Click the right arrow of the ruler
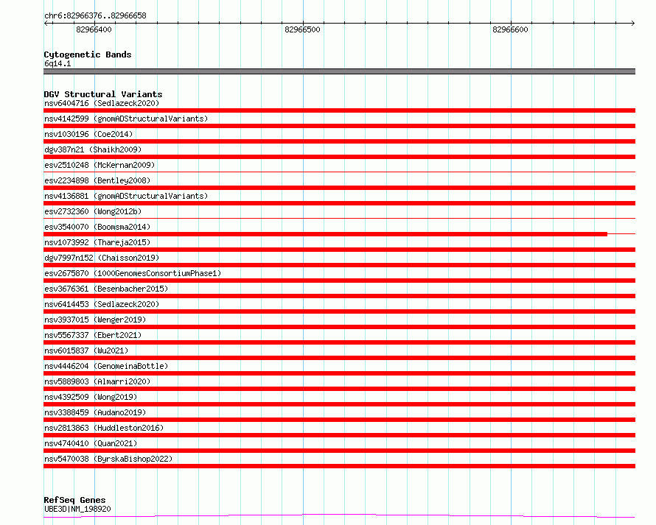 point(632,24)
